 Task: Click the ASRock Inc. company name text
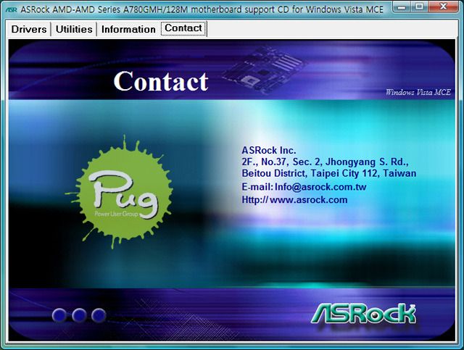pyautogui.click(x=269, y=150)
